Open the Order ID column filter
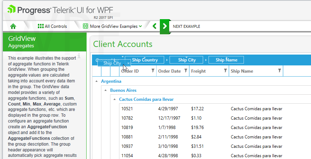This screenshot has height=159, width=311. pos(153,71)
